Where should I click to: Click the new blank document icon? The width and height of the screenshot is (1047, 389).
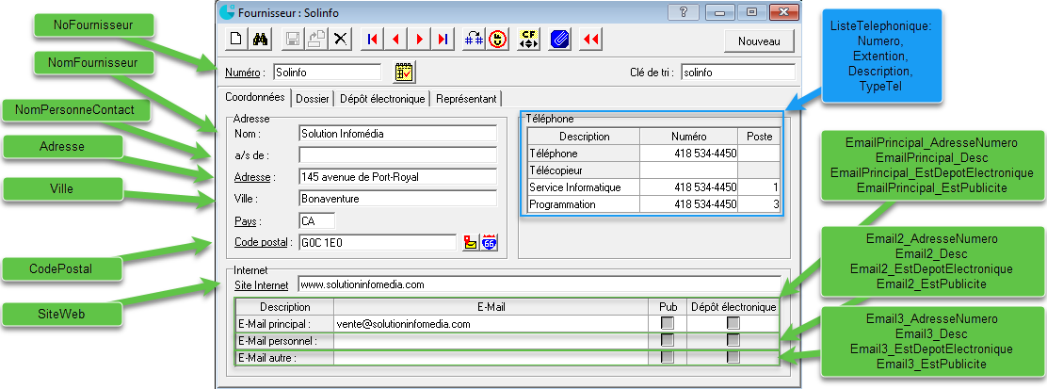point(236,40)
